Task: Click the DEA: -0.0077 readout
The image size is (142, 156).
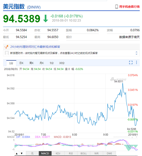Action: (x=42, y=137)
